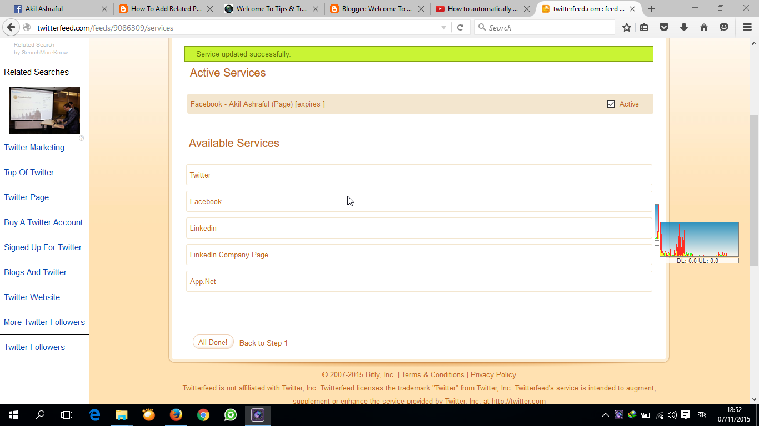
Task: Add Twitter from Available Services
Action: (x=419, y=175)
